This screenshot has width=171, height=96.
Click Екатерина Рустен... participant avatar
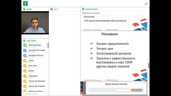(x=25, y=55)
